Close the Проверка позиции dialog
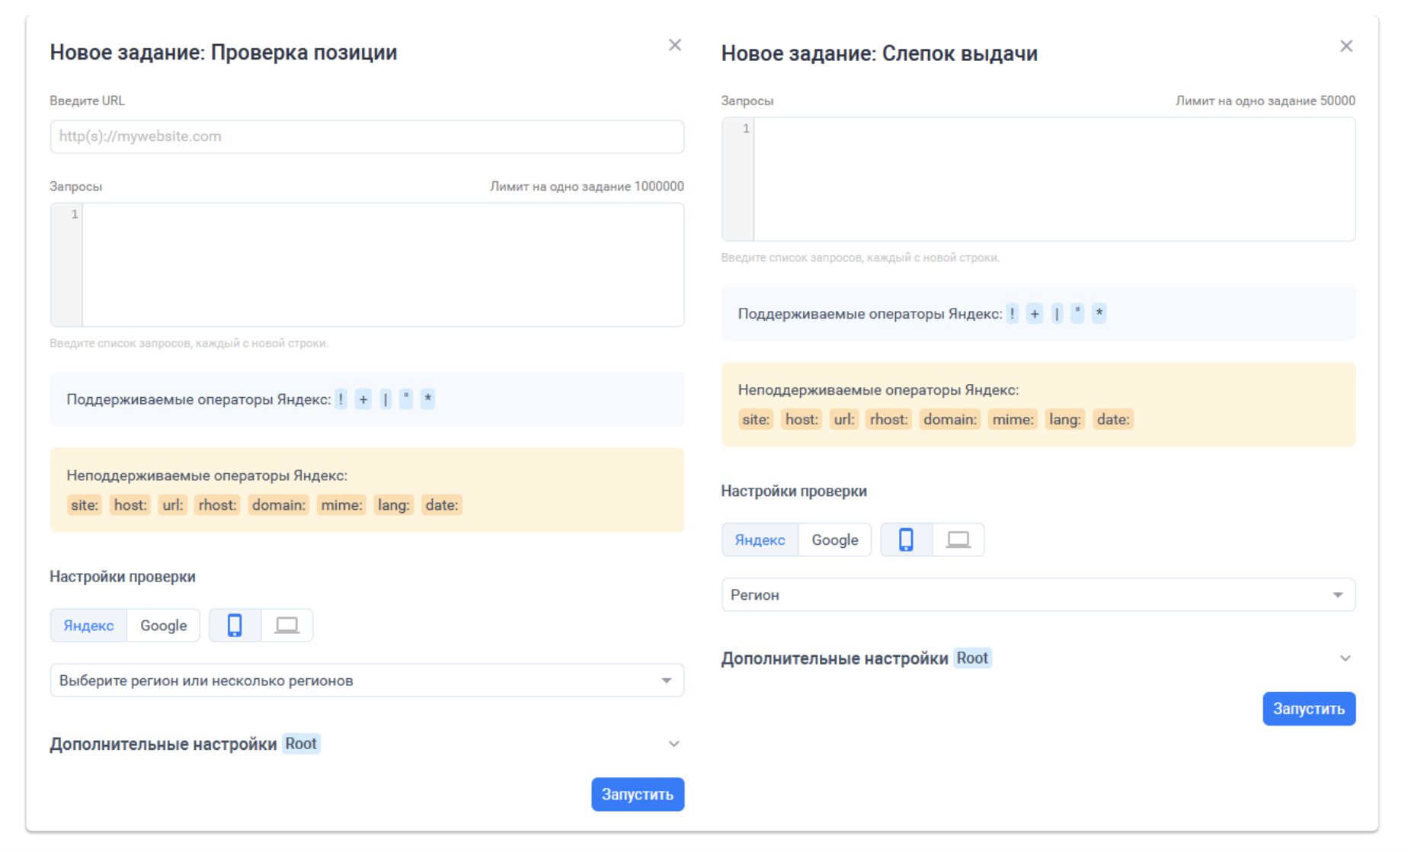The height and width of the screenshot is (852, 1408). [674, 45]
